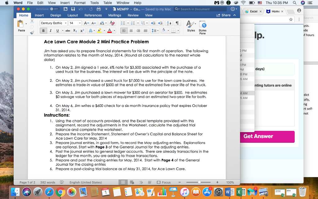This screenshot has width=318, height=199.
Task: Select Align Left paragraph alignment
Action: (x=124, y=31)
